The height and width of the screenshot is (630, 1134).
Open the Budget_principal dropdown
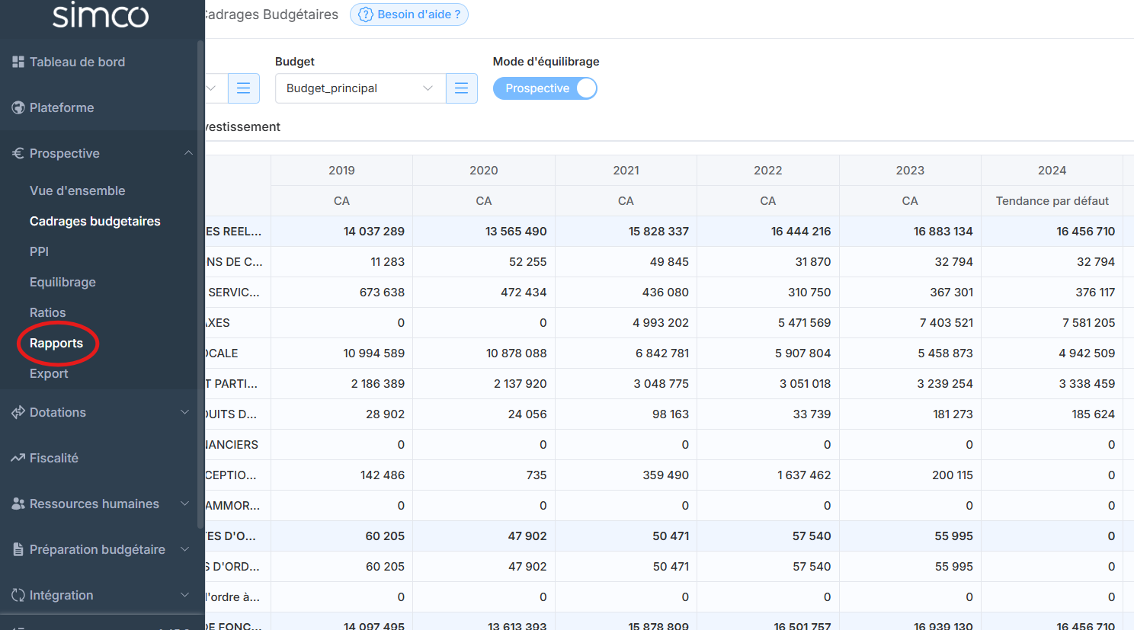[x=360, y=88]
